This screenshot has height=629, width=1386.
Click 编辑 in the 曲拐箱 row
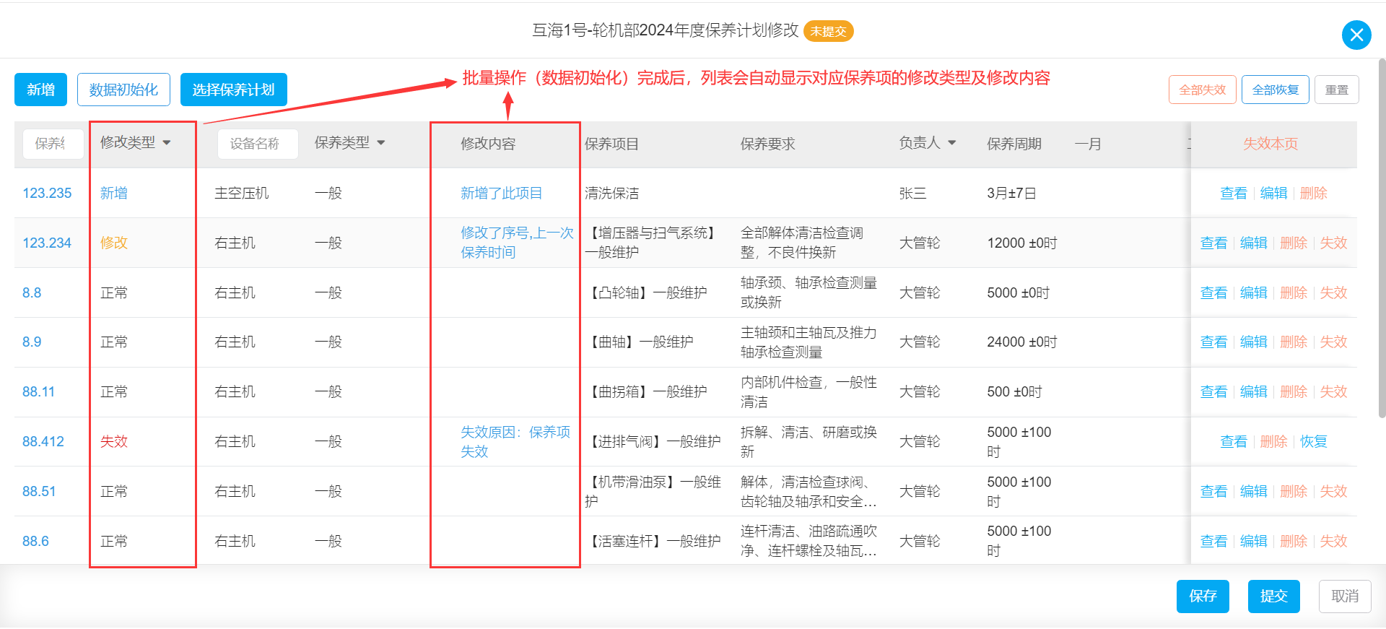tap(1254, 391)
